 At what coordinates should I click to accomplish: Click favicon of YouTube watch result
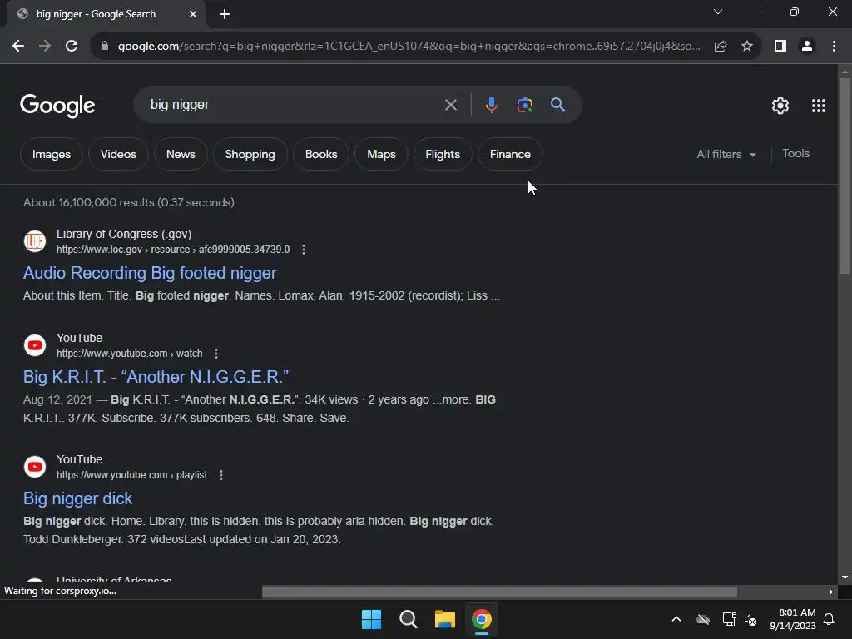coord(35,345)
